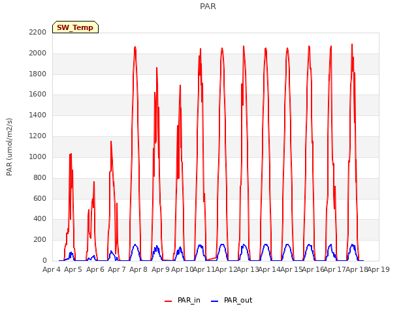Click the red PAR_in legend swatch

(x=169, y=301)
